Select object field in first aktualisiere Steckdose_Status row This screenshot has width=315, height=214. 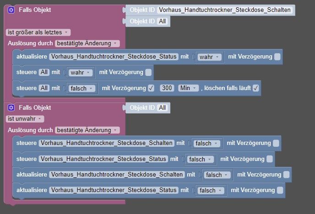[x=114, y=57]
